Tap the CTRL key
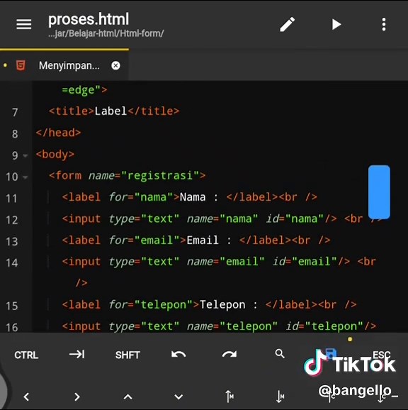 (26, 355)
